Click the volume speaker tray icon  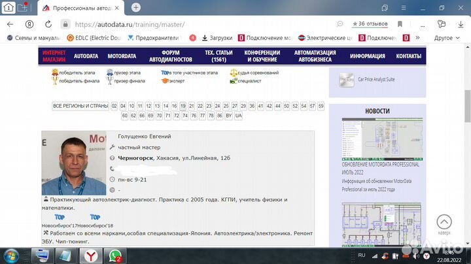[416, 256]
